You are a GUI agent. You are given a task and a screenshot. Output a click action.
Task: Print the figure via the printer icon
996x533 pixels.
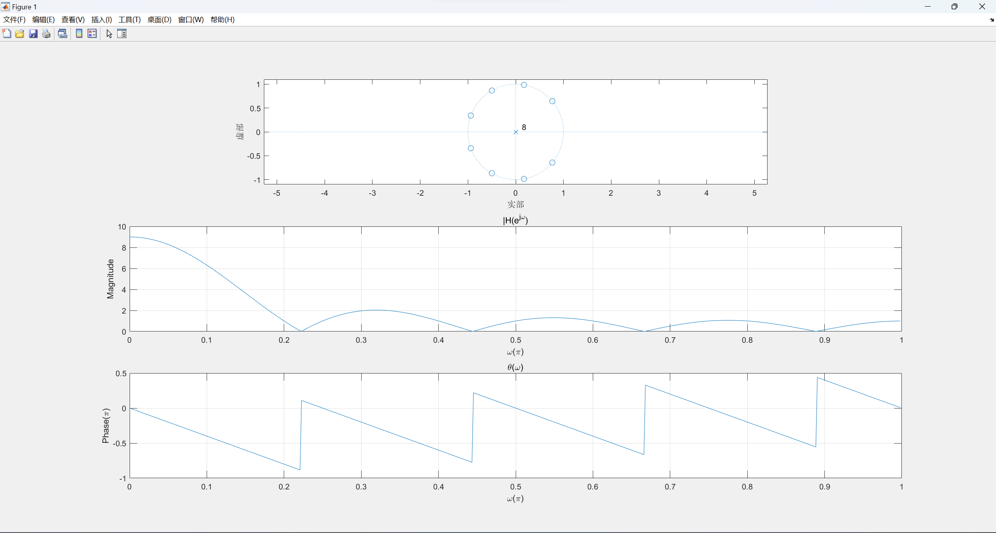(x=46, y=34)
